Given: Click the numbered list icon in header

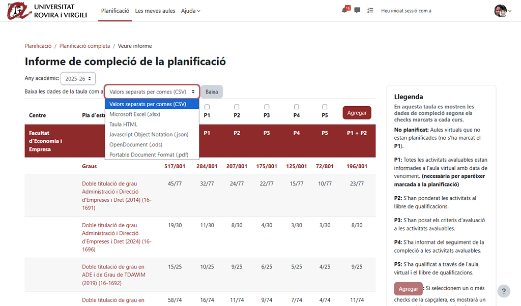Looking at the screenshot, I should 370,11.
